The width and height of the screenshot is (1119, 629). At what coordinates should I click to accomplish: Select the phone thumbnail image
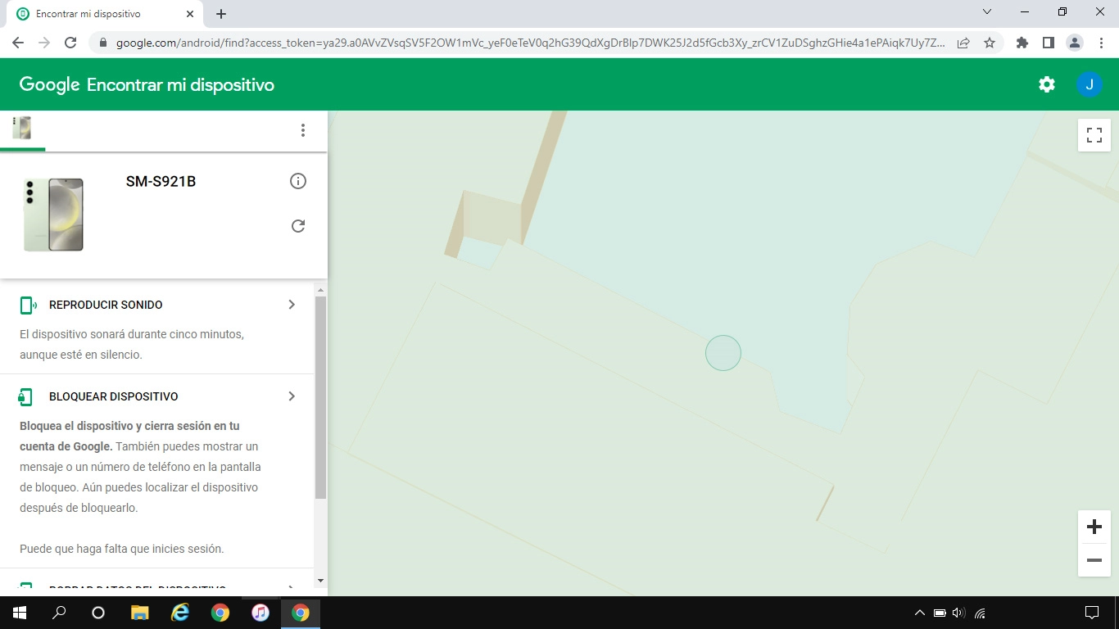tap(53, 214)
